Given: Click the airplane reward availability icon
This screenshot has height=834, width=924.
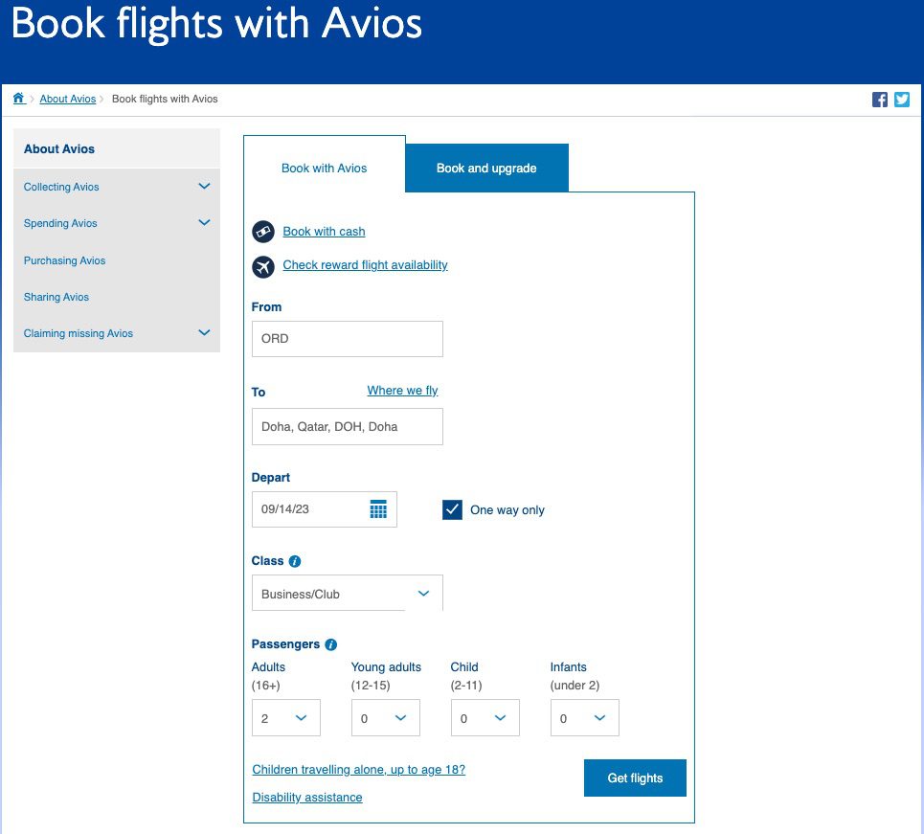Looking at the screenshot, I should (263, 266).
